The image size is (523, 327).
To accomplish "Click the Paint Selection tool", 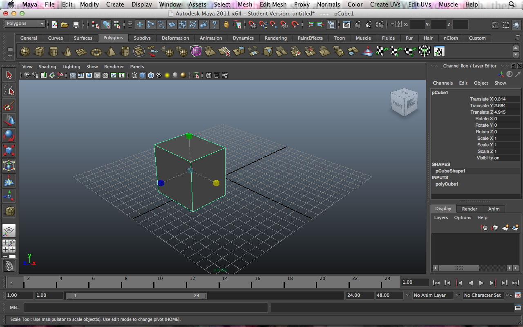I will tap(9, 105).
